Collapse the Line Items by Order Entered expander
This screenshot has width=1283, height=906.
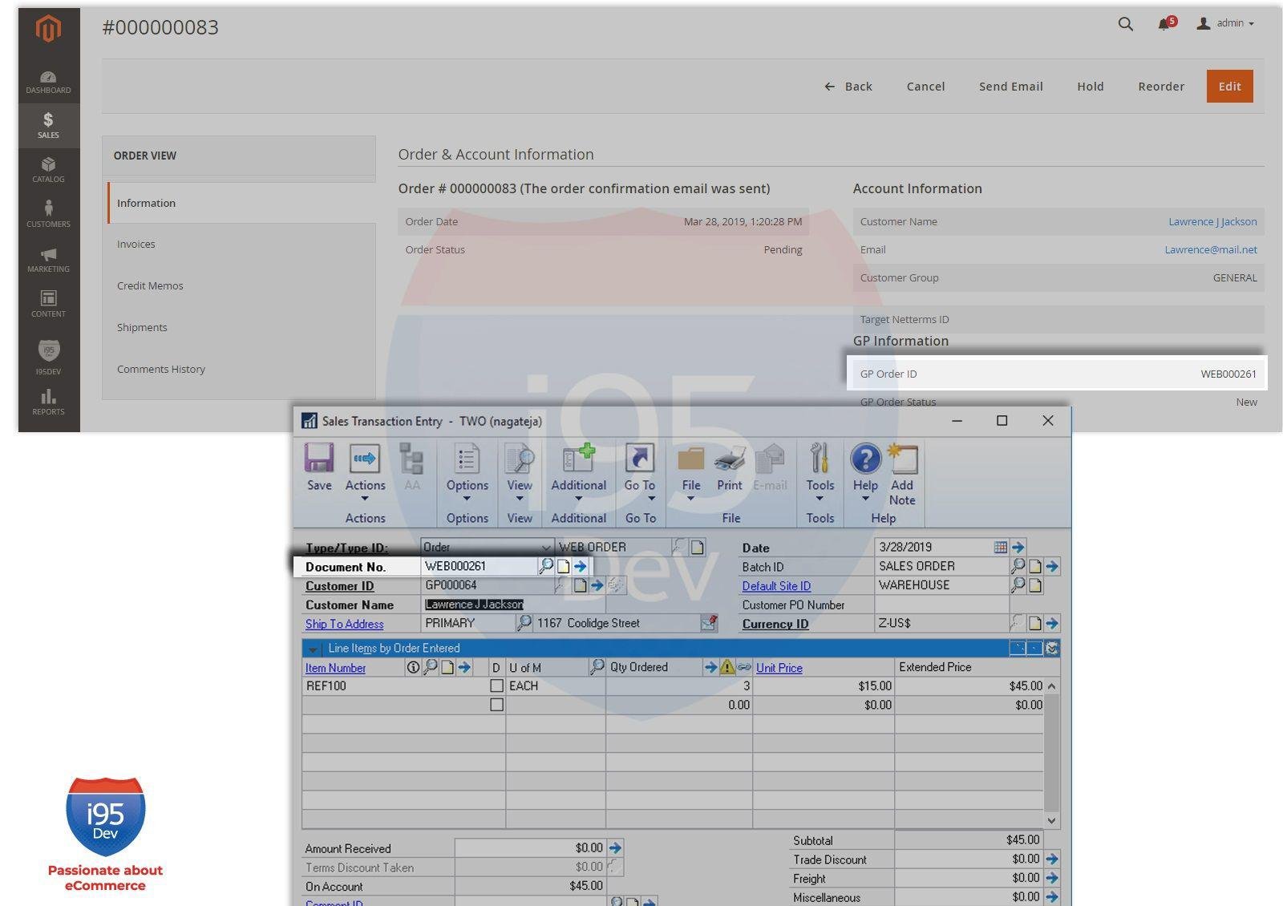[313, 649]
